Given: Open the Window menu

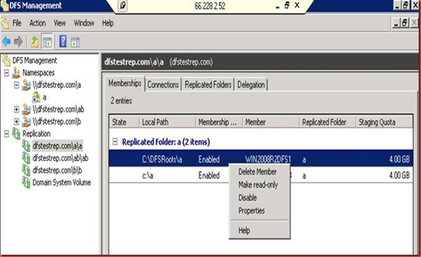Looking at the screenshot, I should (84, 23).
